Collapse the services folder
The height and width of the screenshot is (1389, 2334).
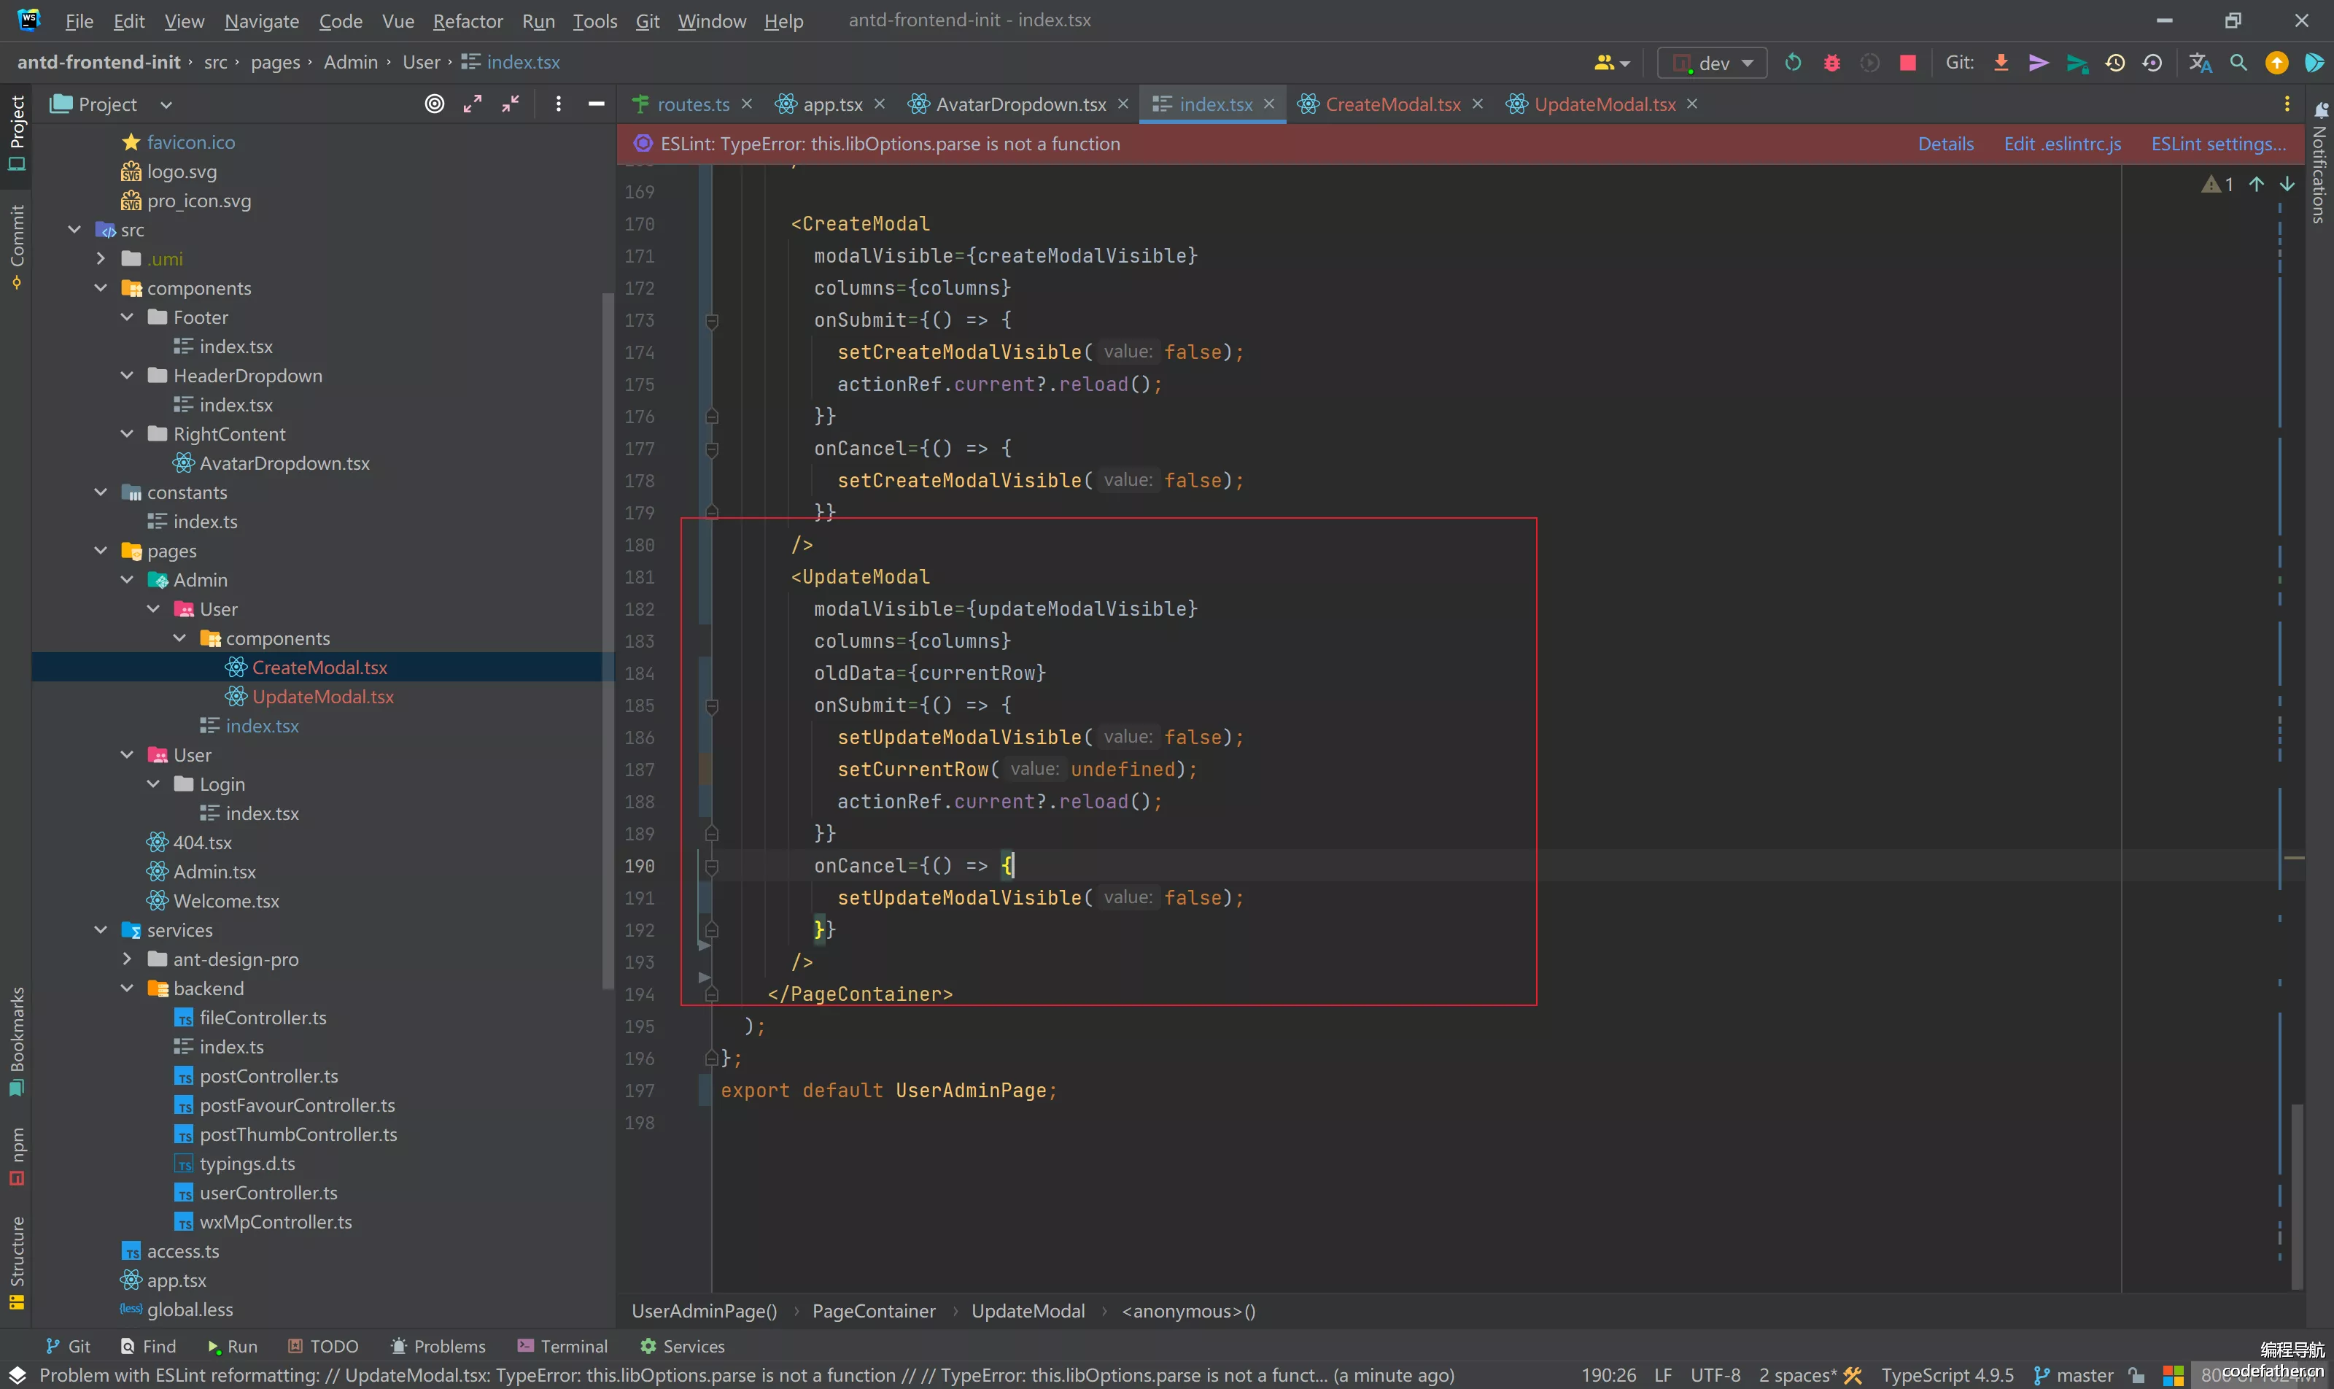[x=101, y=929]
